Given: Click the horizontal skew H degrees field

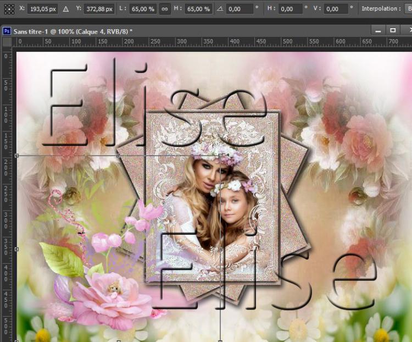Looking at the screenshot, I should (291, 9).
